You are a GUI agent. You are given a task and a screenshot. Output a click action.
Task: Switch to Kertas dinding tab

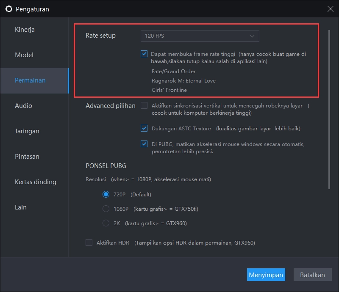[x=36, y=182]
